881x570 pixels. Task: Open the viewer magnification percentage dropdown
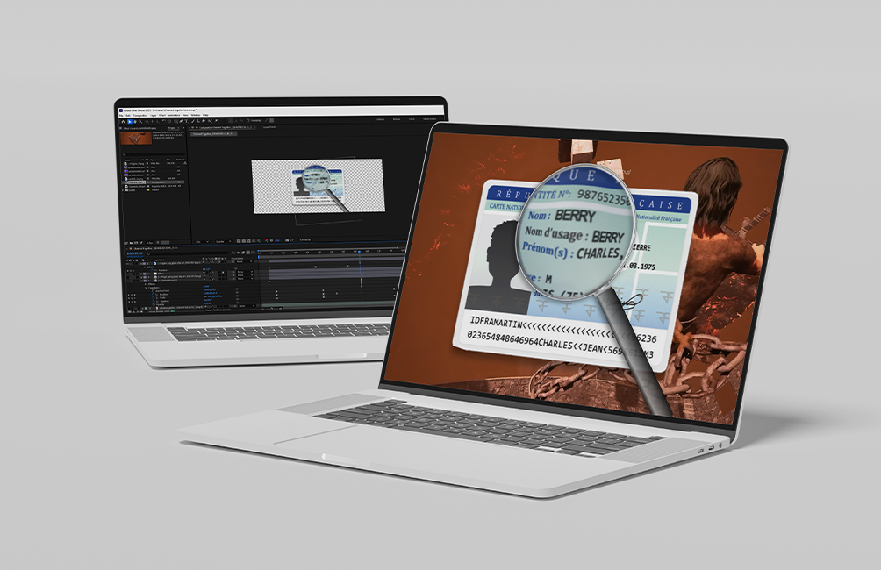coord(200,240)
